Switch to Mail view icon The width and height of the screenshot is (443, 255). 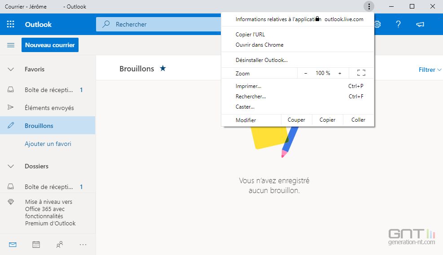(13, 245)
